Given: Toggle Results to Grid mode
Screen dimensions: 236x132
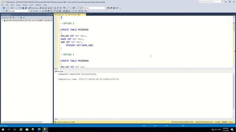Looking at the screenshot, I should coord(67,11).
